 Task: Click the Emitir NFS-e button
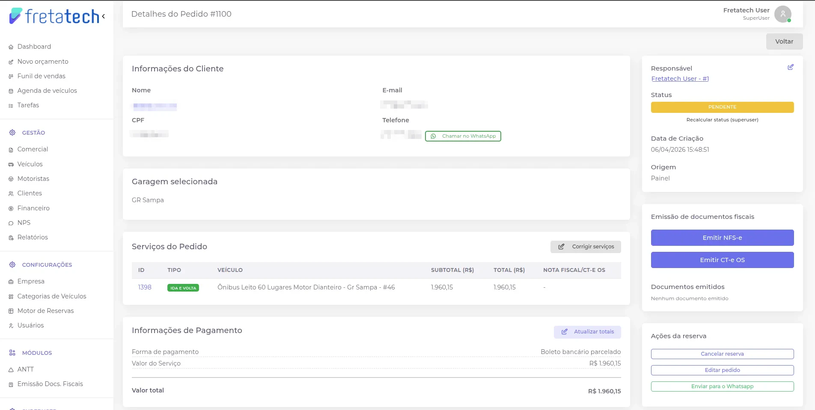pos(722,238)
